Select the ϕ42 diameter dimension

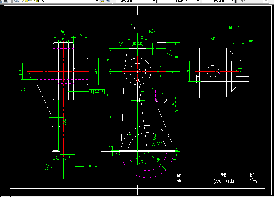pos(96,71)
